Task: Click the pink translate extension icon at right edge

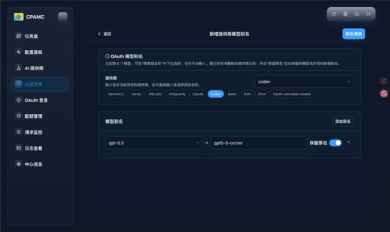Action: tap(384, 93)
